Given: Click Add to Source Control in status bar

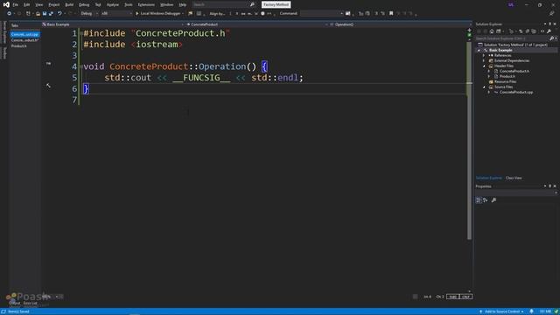Looking at the screenshot, I should pyautogui.click(x=501, y=311).
